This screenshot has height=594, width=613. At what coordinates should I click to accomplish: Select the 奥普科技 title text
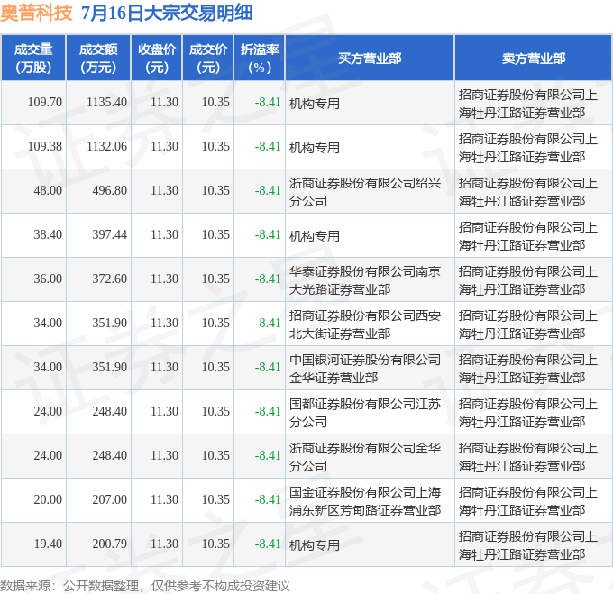(x=36, y=13)
